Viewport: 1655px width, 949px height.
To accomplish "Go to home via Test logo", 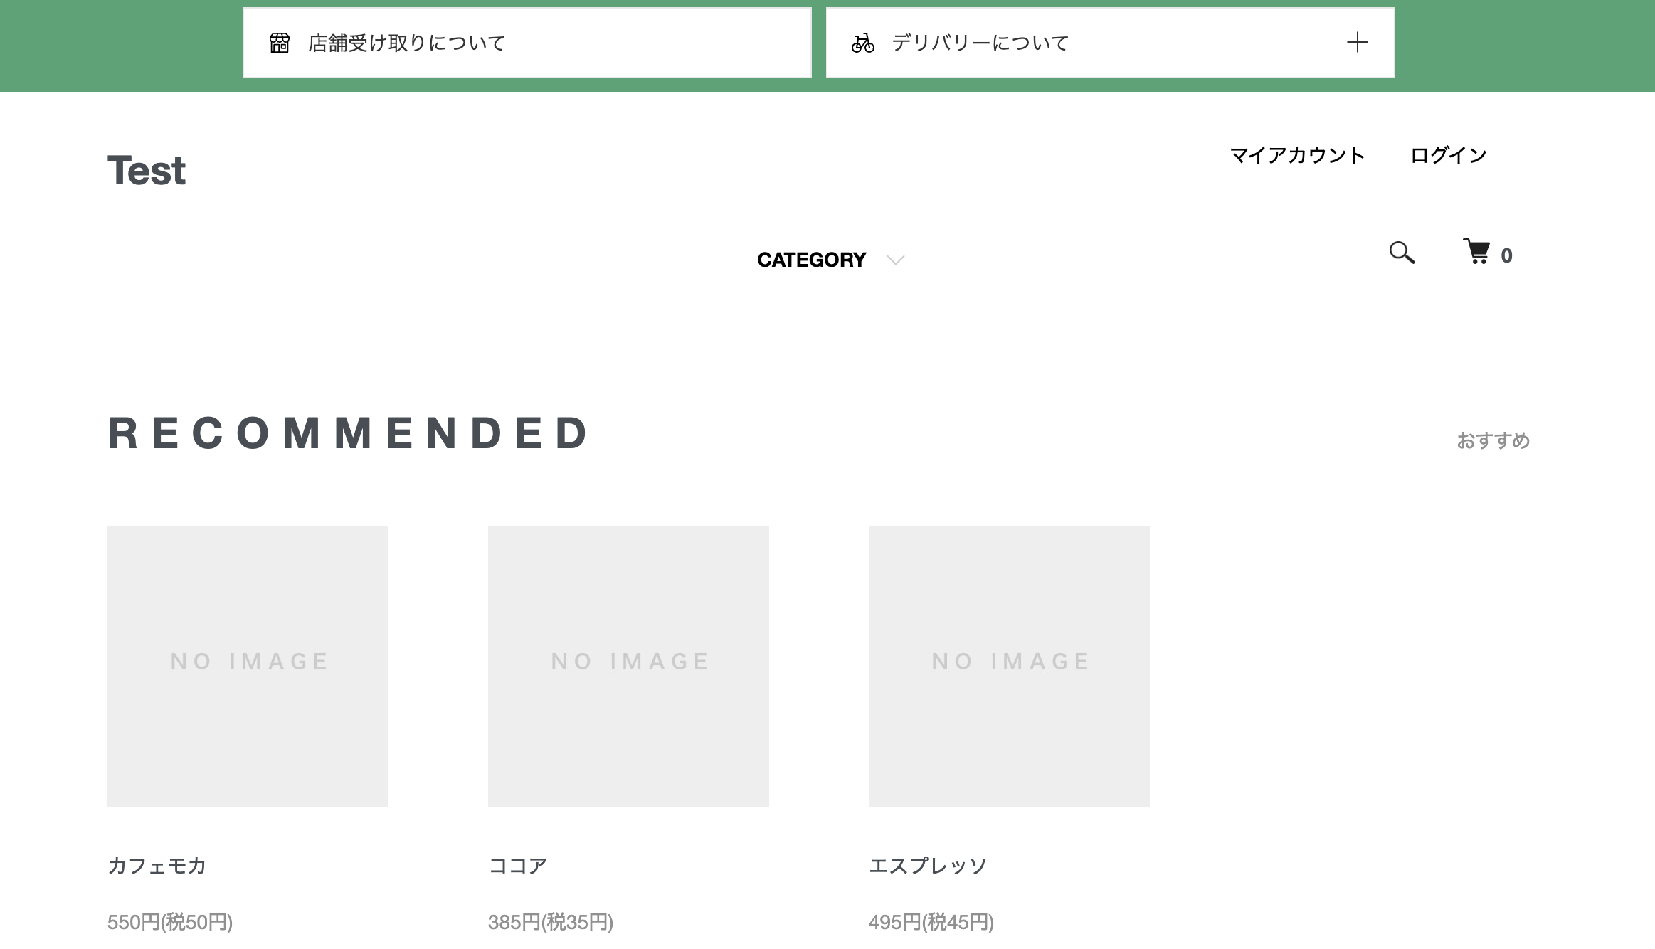I will pos(147,171).
